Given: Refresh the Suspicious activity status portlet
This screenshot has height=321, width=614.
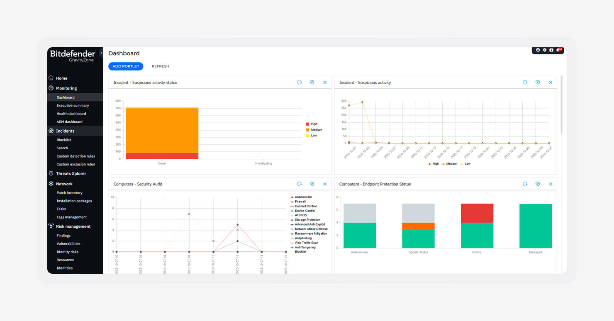Looking at the screenshot, I should [x=300, y=83].
